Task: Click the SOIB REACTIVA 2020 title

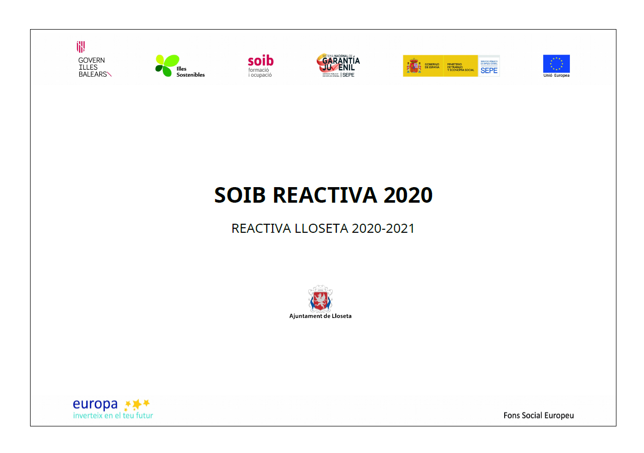Action: coord(323,195)
